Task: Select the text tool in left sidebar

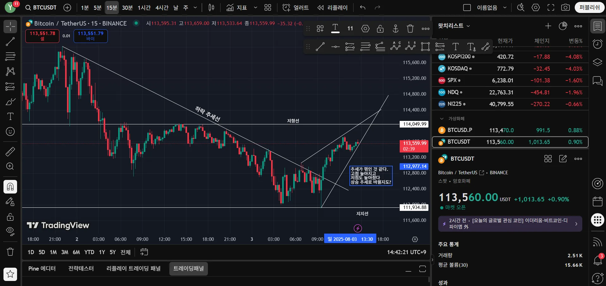Action: pyautogui.click(x=10, y=116)
